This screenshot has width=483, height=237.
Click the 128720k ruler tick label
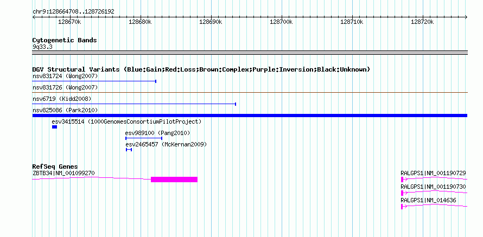(422, 22)
